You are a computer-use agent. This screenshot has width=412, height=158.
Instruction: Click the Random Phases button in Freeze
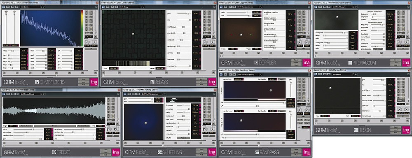click(84, 126)
